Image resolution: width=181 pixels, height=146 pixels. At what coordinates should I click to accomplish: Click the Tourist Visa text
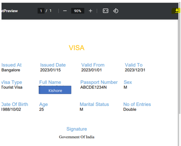click(x=12, y=87)
